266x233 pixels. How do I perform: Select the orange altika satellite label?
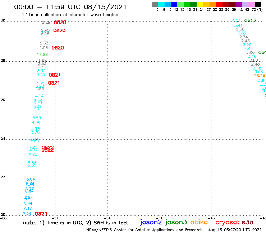199,222
